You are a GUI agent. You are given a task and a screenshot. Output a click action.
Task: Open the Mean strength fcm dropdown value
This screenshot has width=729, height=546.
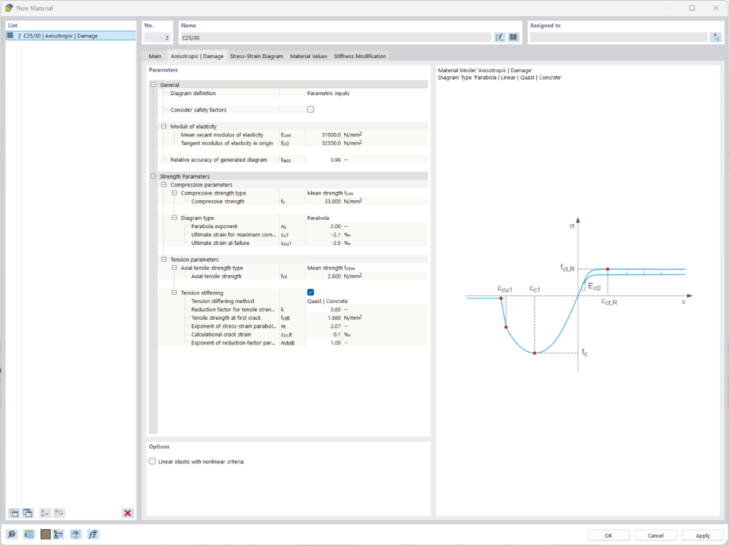(367, 193)
